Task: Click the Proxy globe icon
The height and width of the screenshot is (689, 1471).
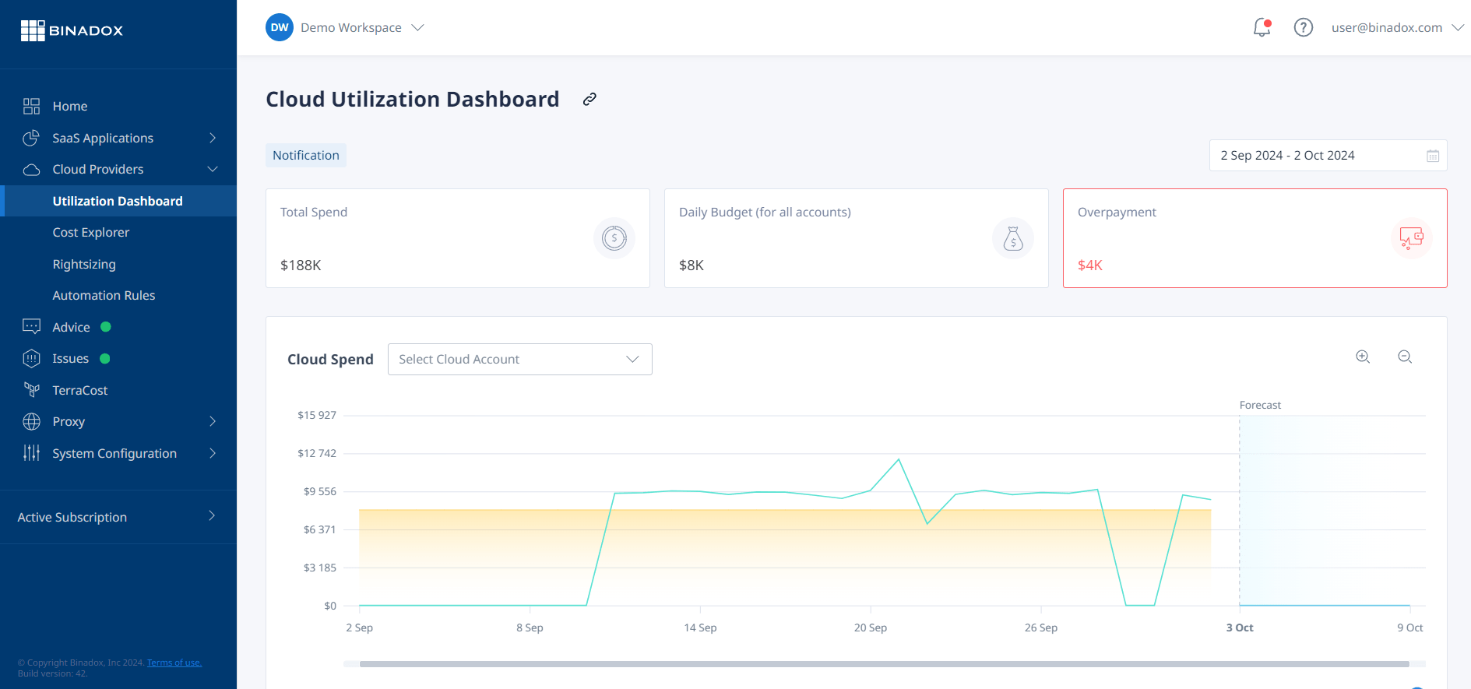Action: [x=31, y=421]
